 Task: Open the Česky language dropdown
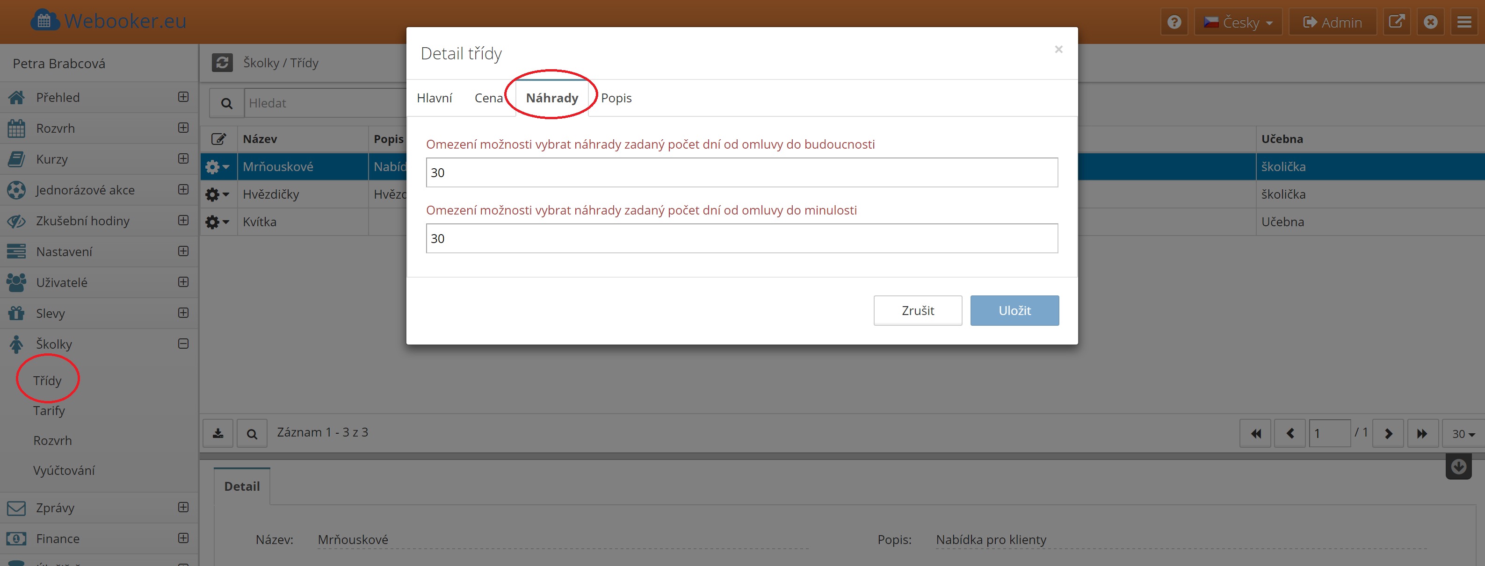(x=1238, y=22)
